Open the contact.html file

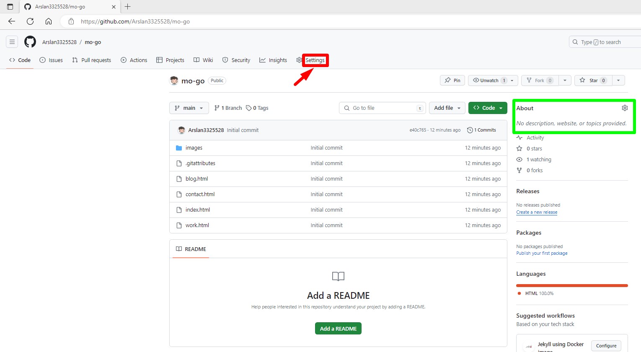200,194
